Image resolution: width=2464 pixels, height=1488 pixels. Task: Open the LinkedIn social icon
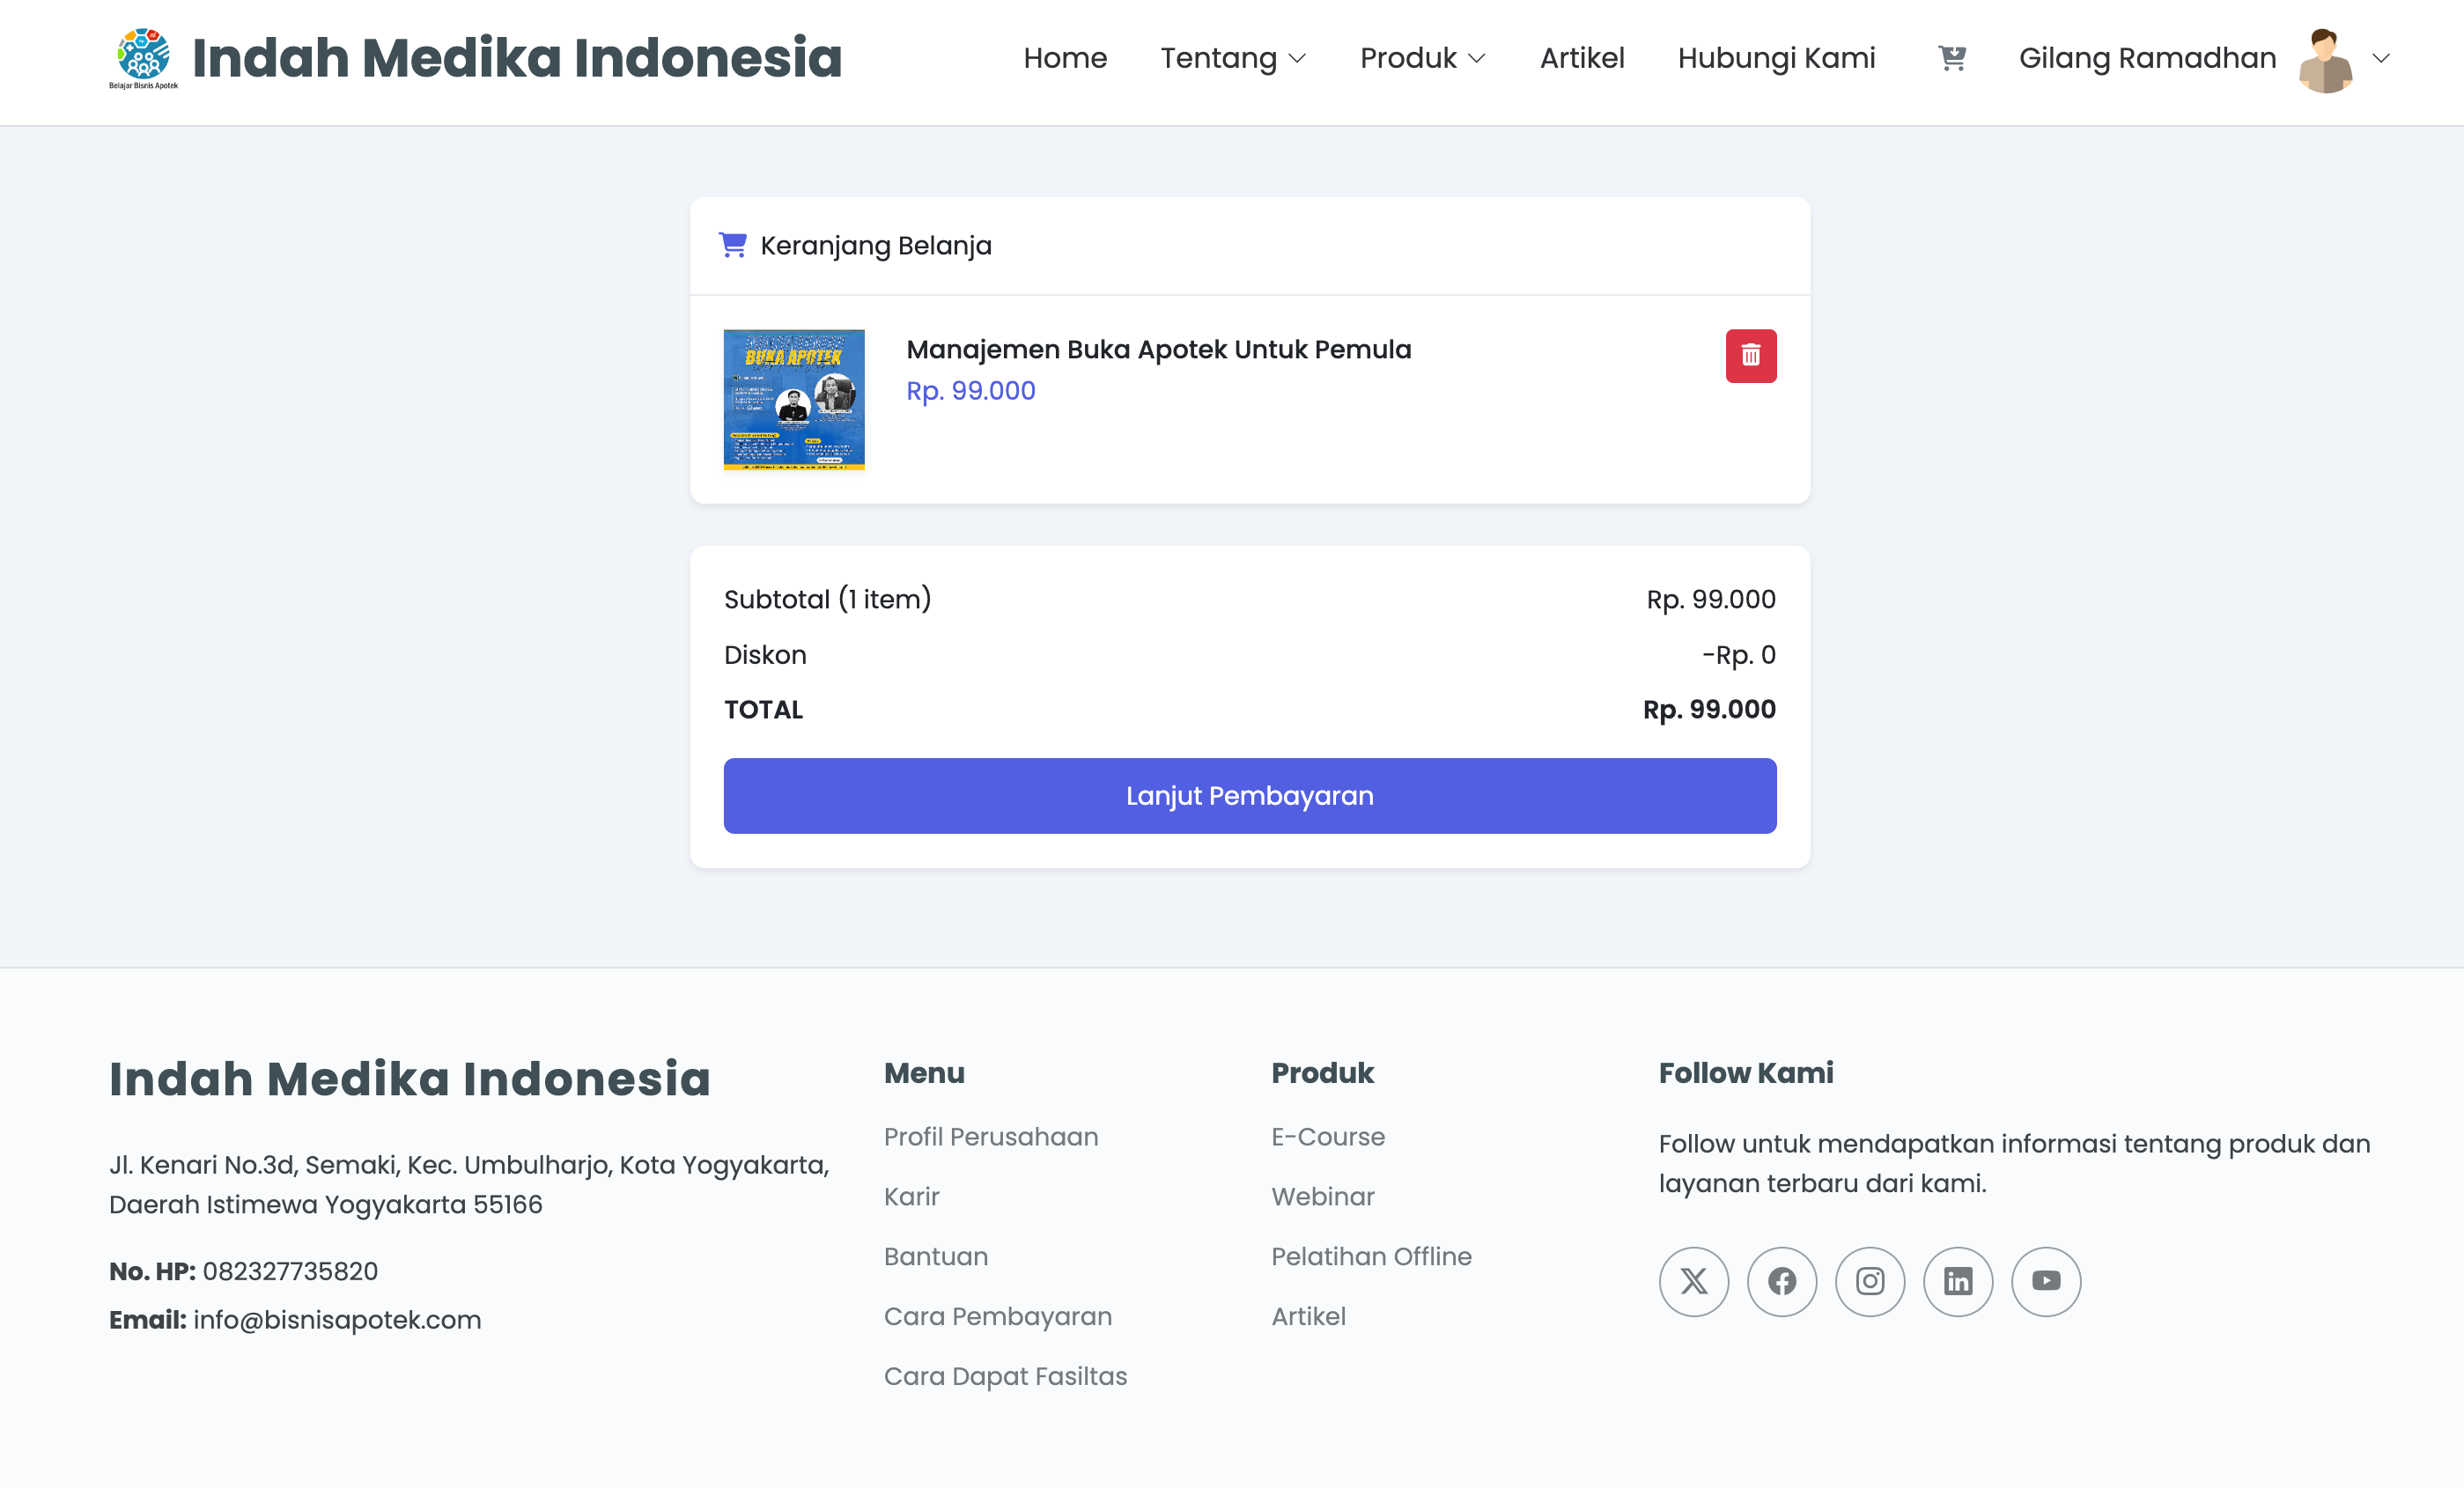point(1957,1281)
